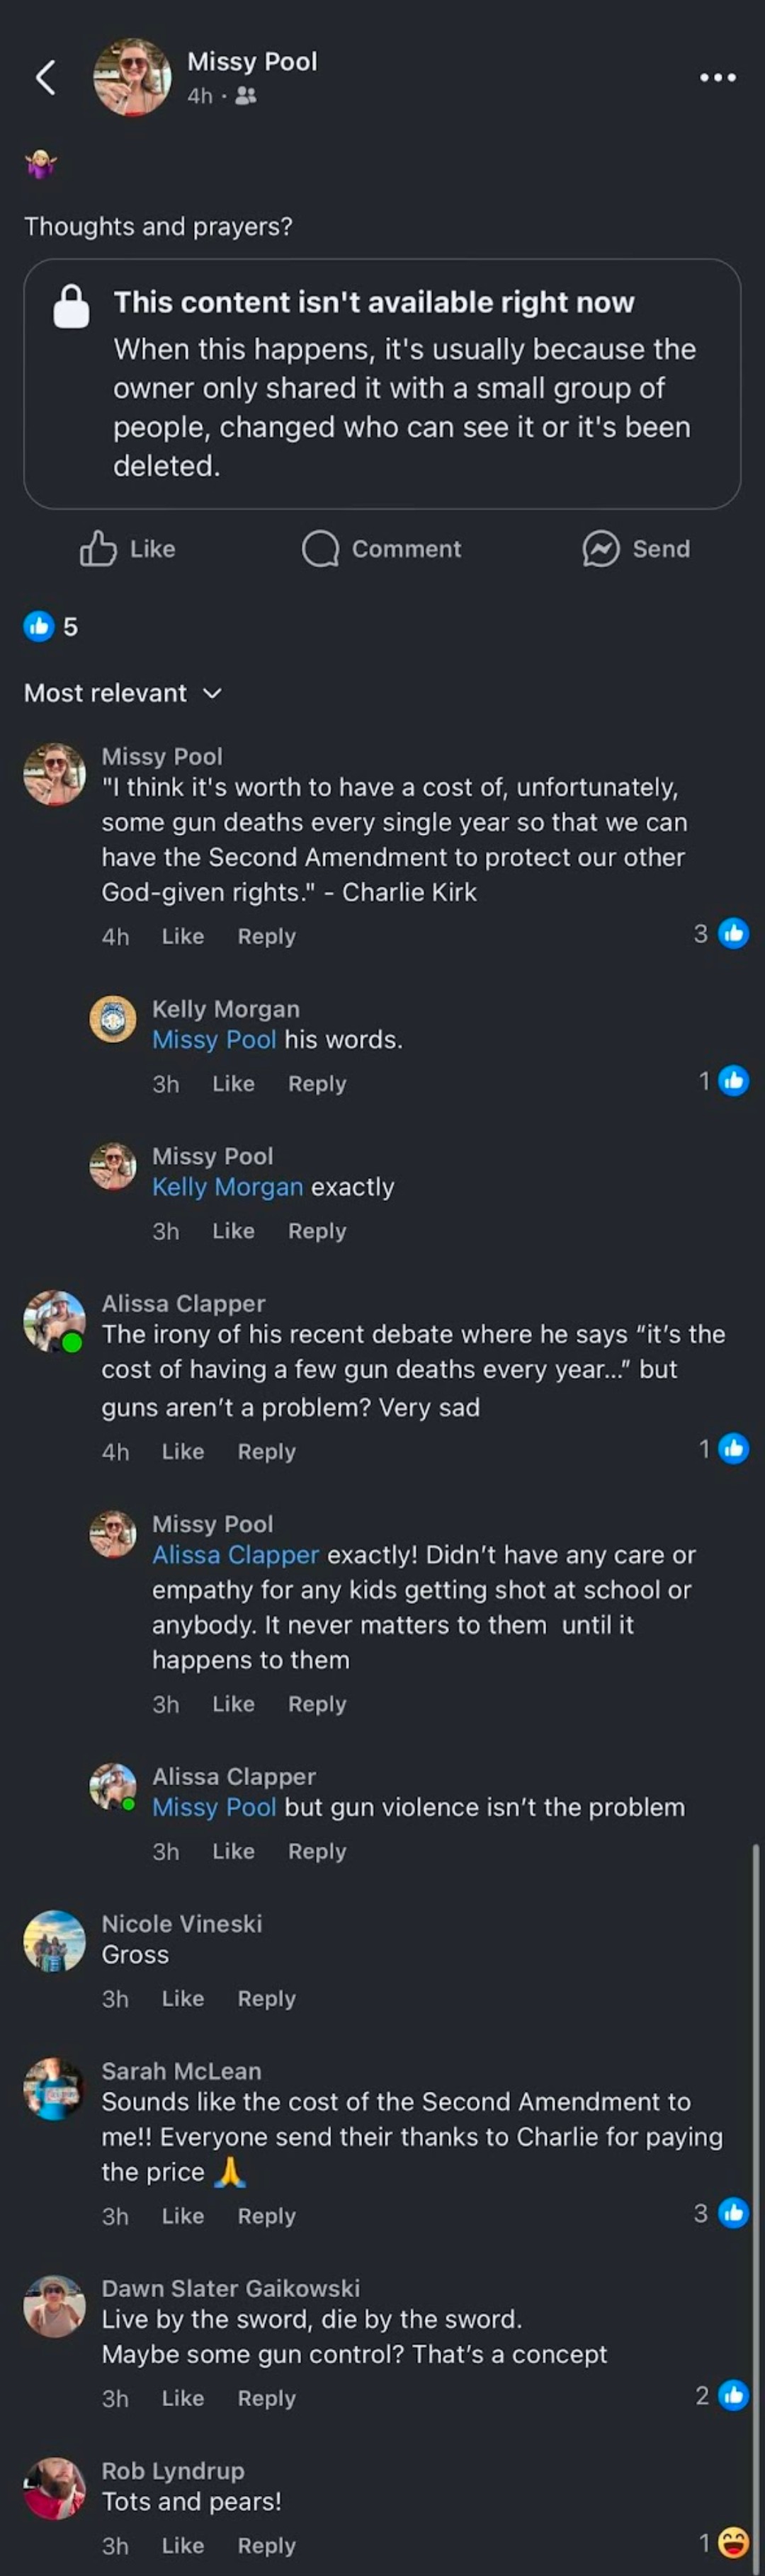Reply to Rob Lyndrup's Tots and pears comment

point(266,2545)
